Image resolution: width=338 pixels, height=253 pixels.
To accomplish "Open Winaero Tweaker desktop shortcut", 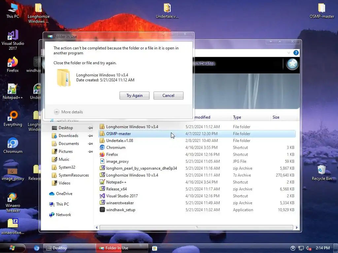I will pos(13,202).
